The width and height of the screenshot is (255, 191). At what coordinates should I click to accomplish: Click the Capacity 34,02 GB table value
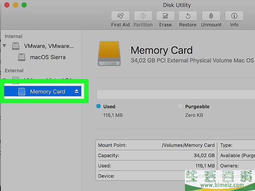[204, 156]
